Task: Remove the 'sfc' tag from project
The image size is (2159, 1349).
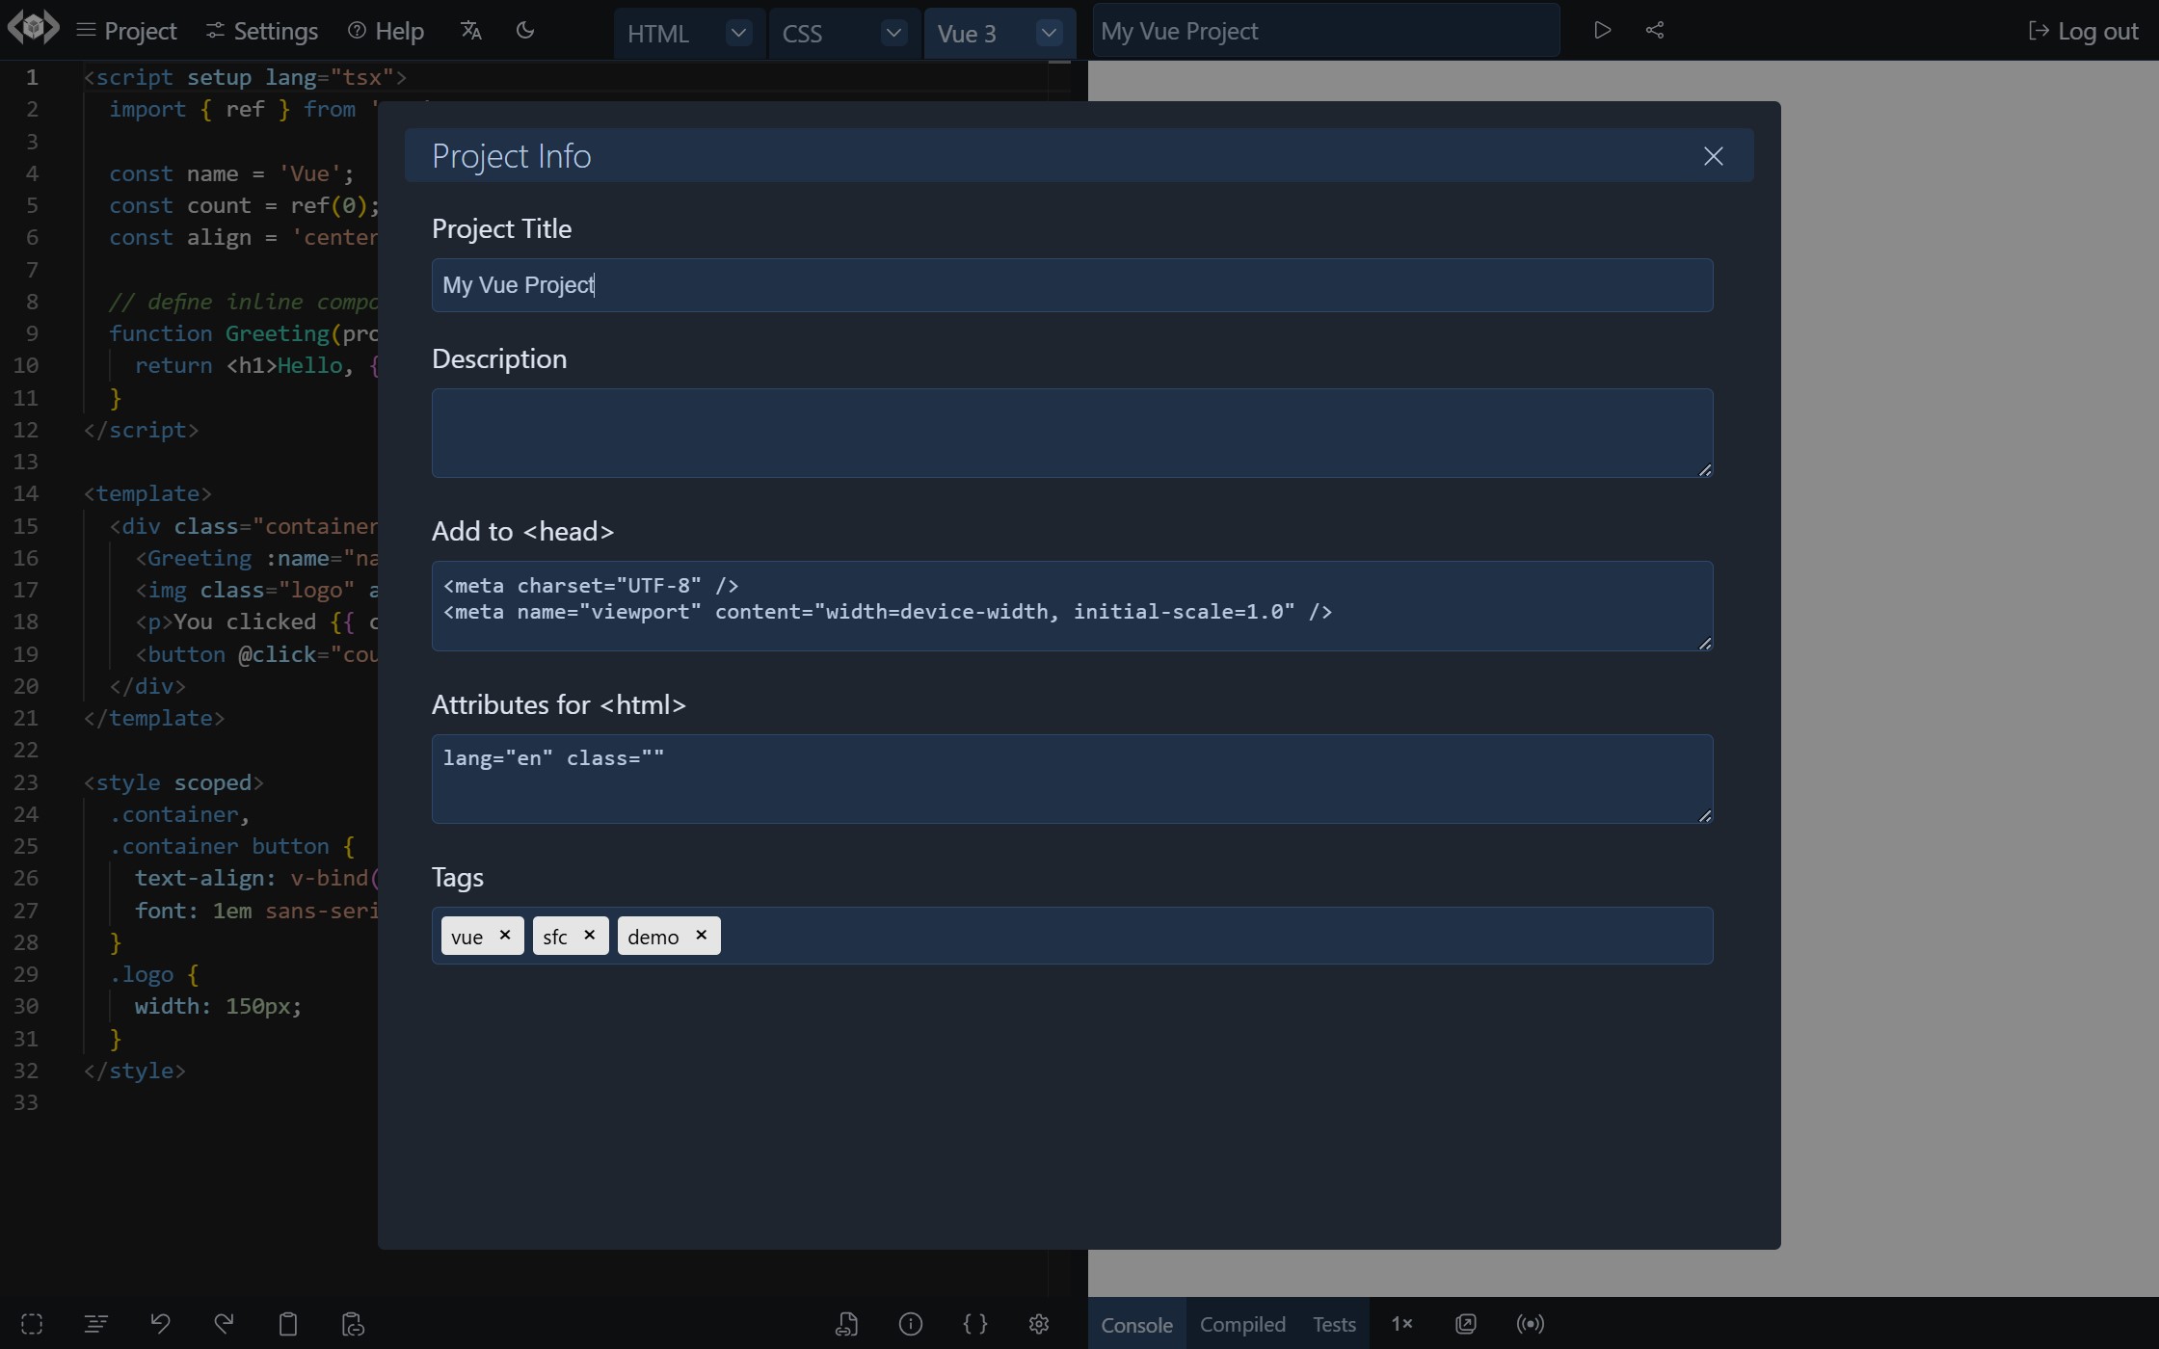Action: point(588,936)
